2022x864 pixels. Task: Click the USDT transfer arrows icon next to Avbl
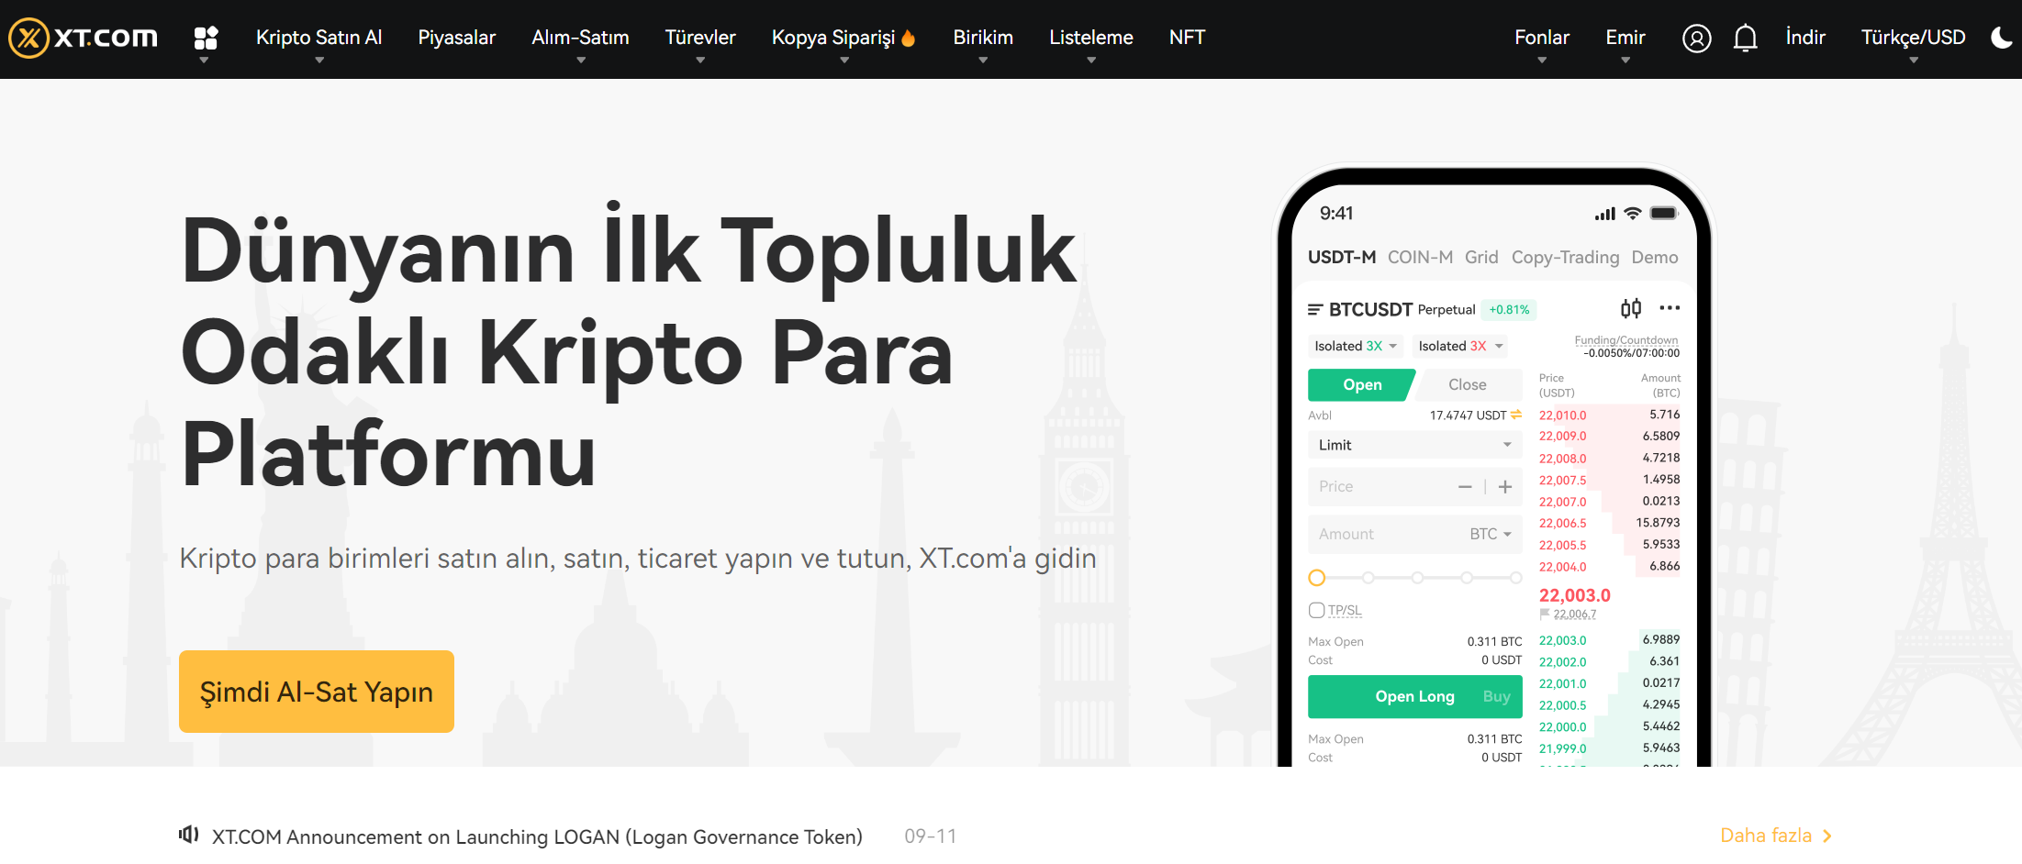pyautogui.click(x=1516, y=415)
